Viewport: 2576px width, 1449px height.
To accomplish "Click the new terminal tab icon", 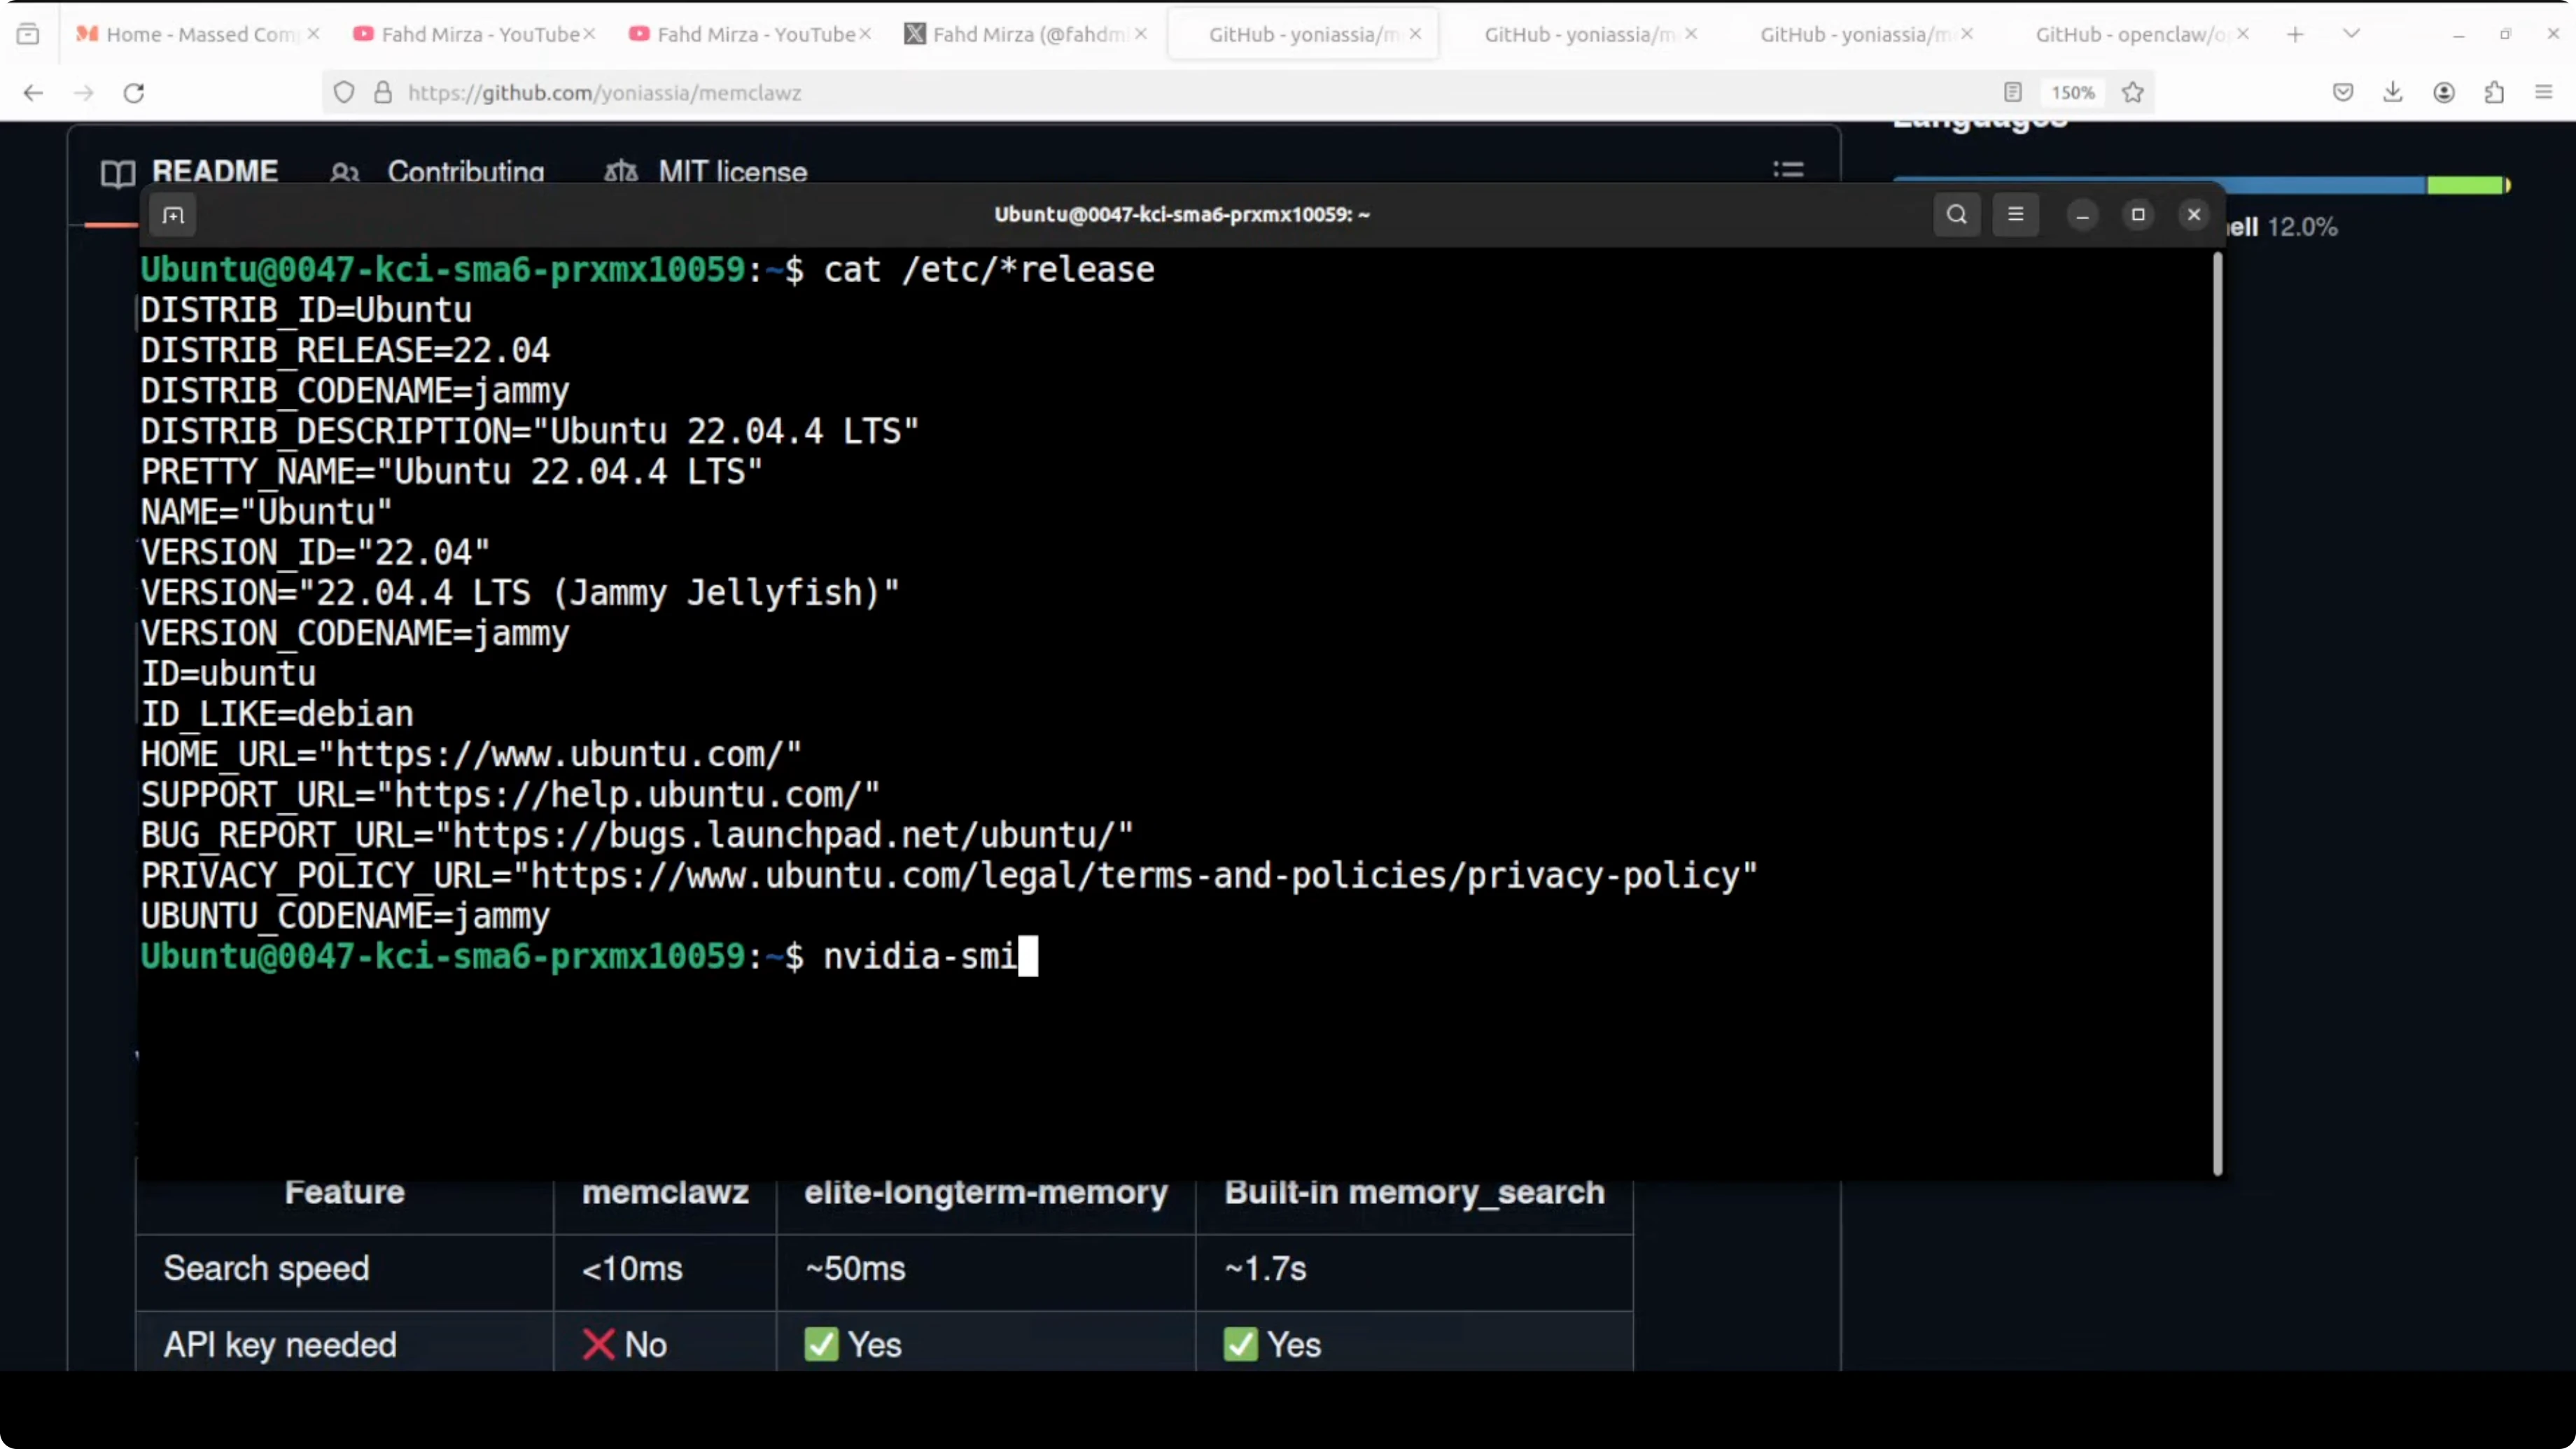I will (173, 215).
